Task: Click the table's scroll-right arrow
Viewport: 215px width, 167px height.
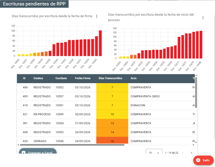Action: coord(194,145)
